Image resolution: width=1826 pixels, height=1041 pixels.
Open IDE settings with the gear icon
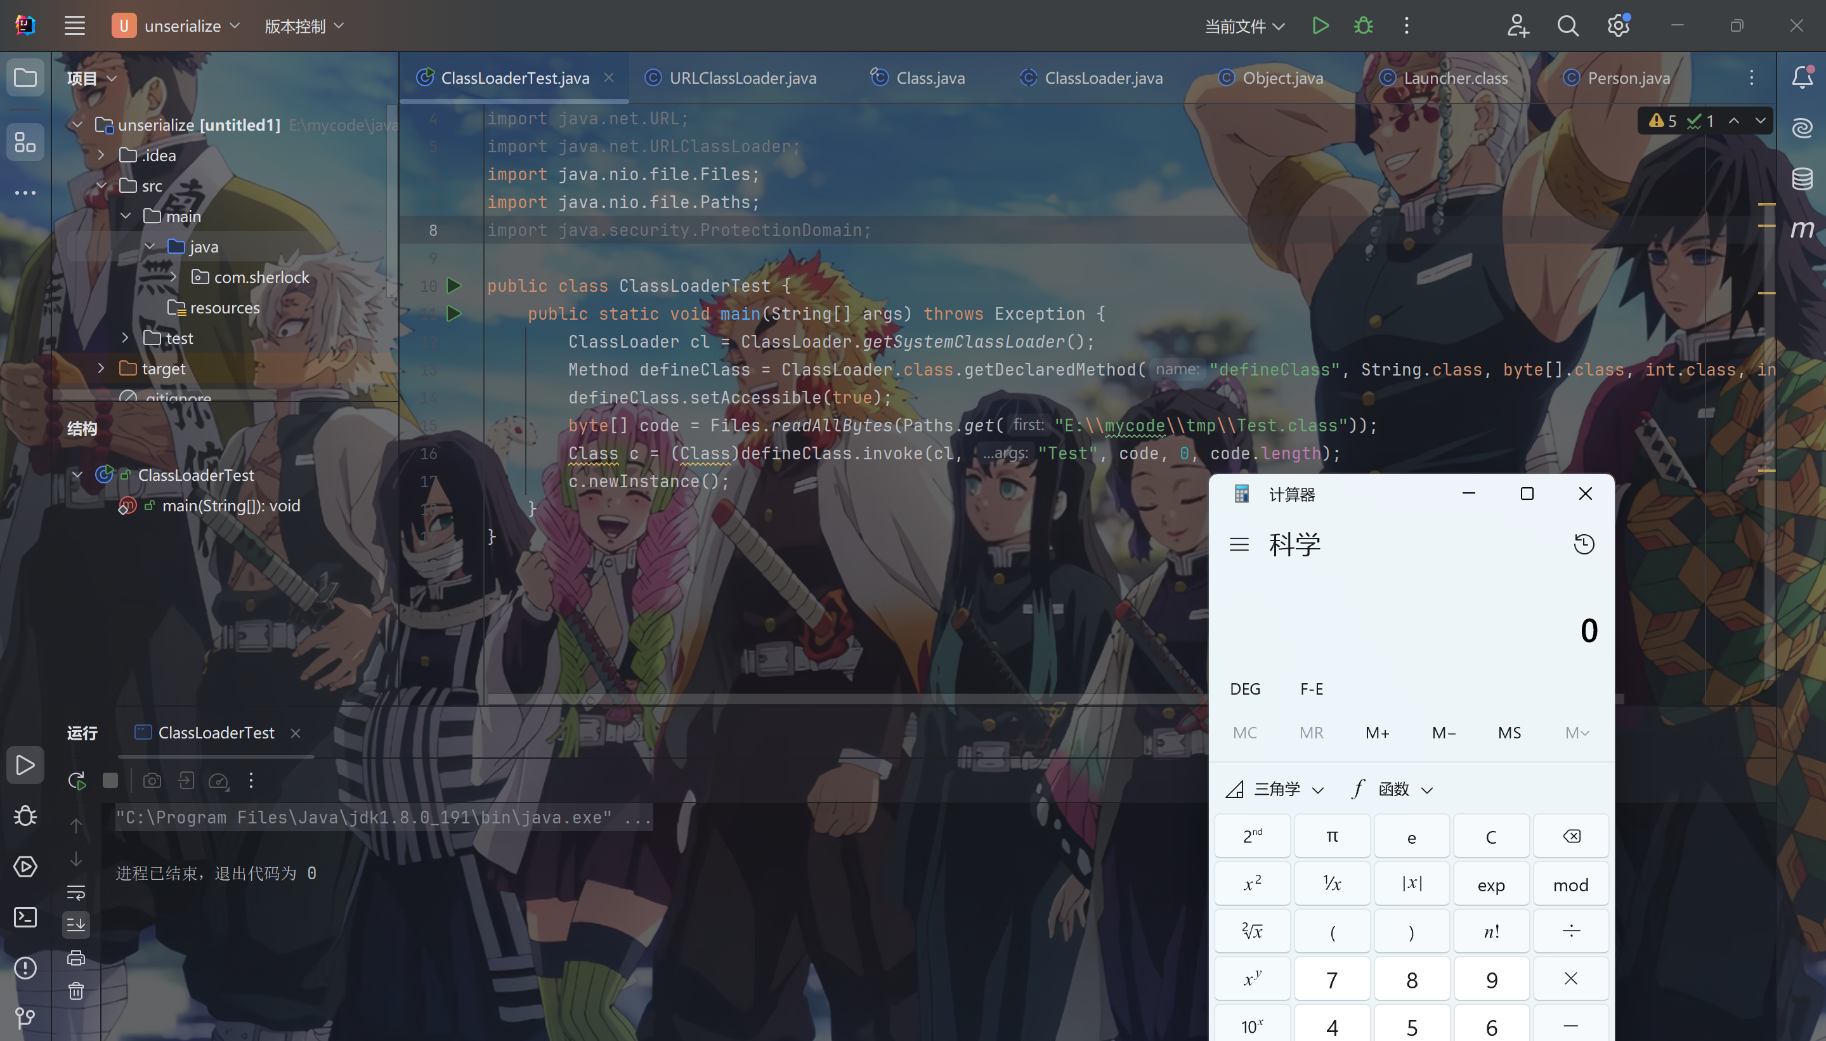point(1618,26)
